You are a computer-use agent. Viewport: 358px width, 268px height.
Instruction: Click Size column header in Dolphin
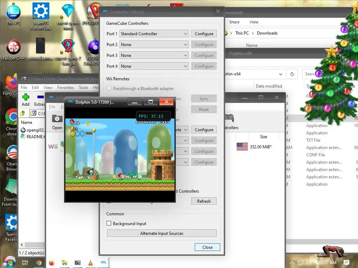point(264,137)
